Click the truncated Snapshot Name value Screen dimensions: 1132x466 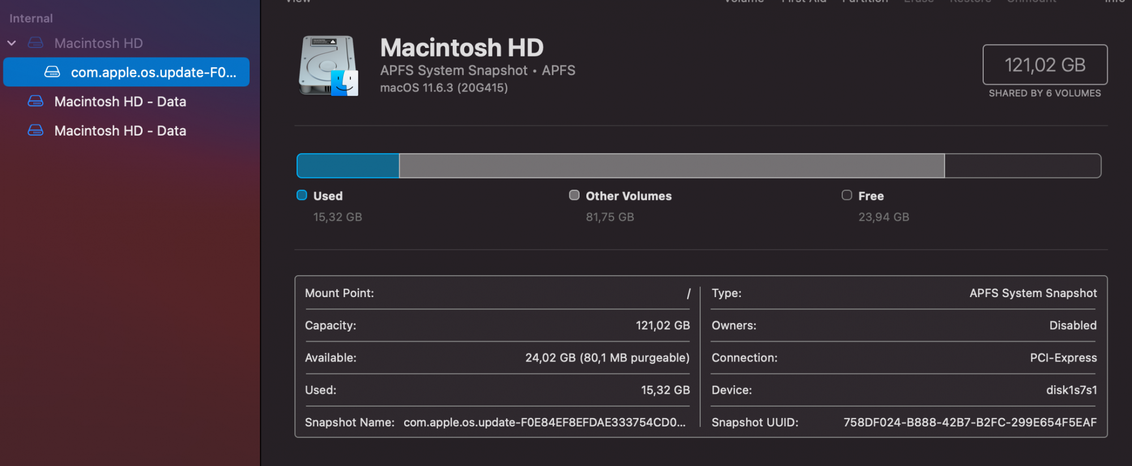[544, 423]
